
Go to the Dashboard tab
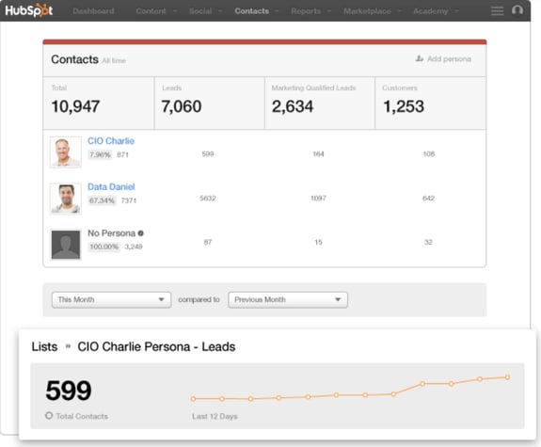93,11
